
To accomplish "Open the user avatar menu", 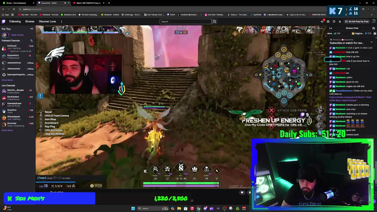I will point(374,21).
